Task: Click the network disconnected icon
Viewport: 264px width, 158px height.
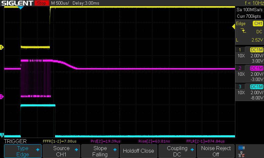Action: coord(242,154)
